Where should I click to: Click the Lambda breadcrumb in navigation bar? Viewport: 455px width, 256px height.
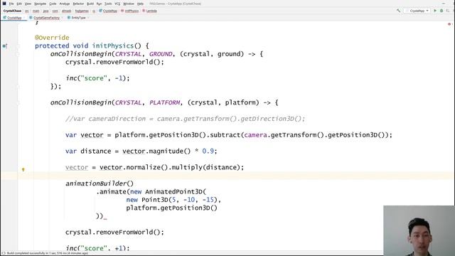(150, 11)
